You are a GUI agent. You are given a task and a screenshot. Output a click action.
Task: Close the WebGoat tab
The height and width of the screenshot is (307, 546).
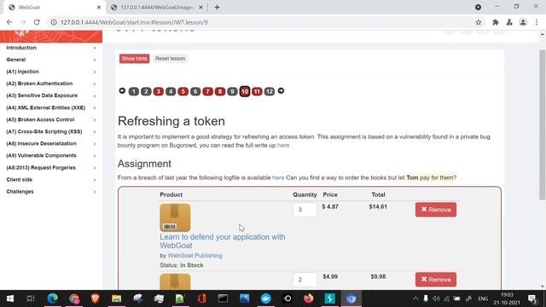[99, 8]
